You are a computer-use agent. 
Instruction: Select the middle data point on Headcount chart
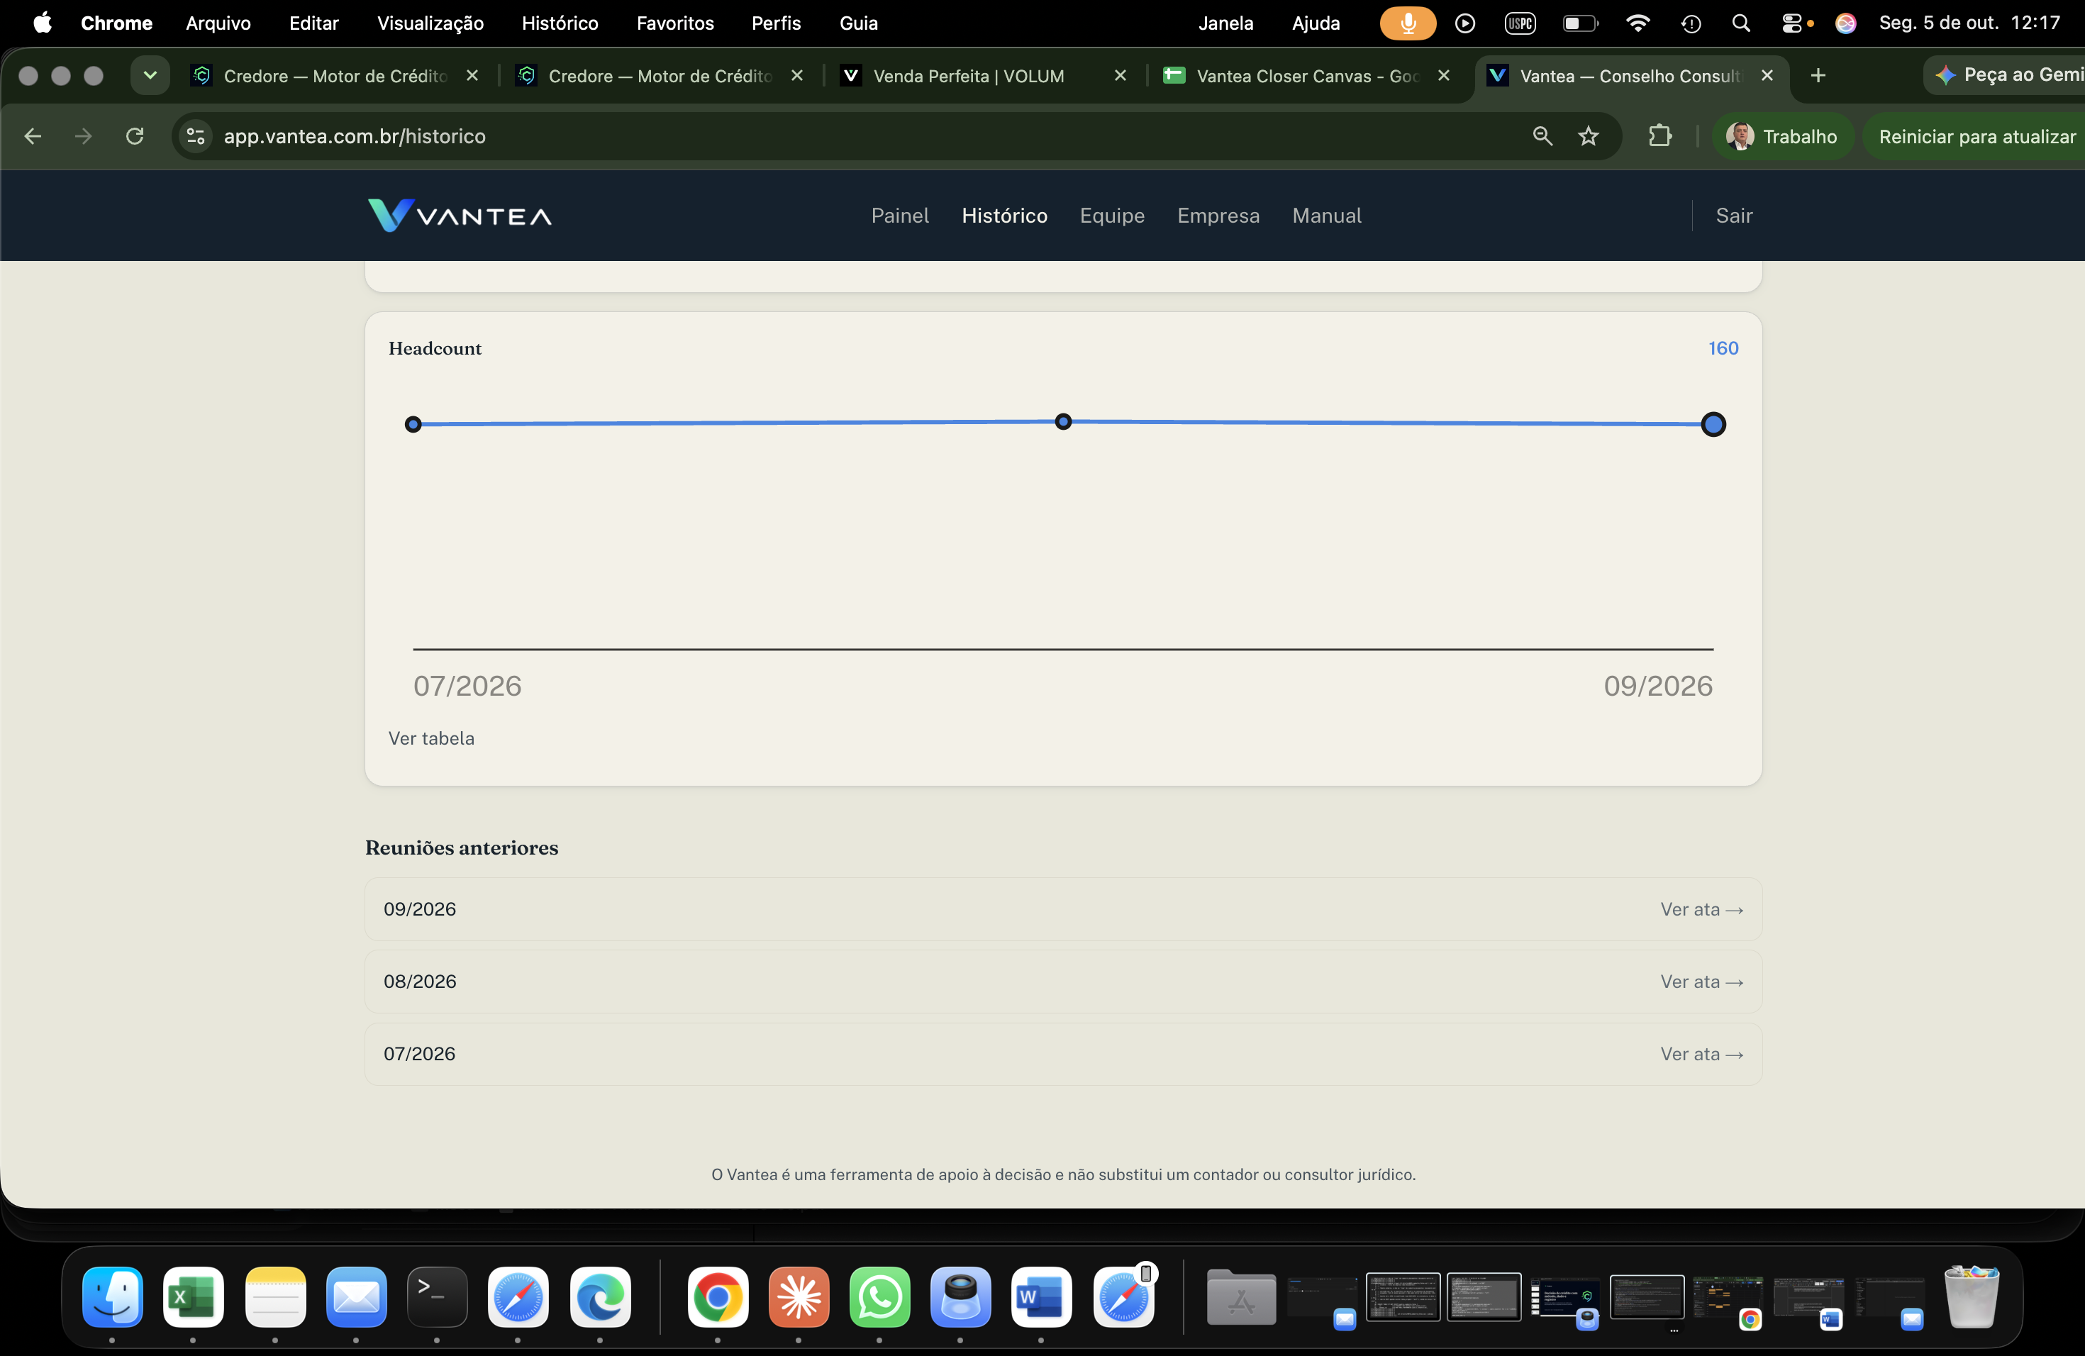tap(1062, 421)
